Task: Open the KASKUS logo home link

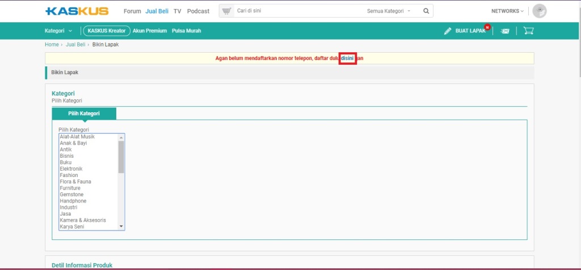Action: pos(77,11)
